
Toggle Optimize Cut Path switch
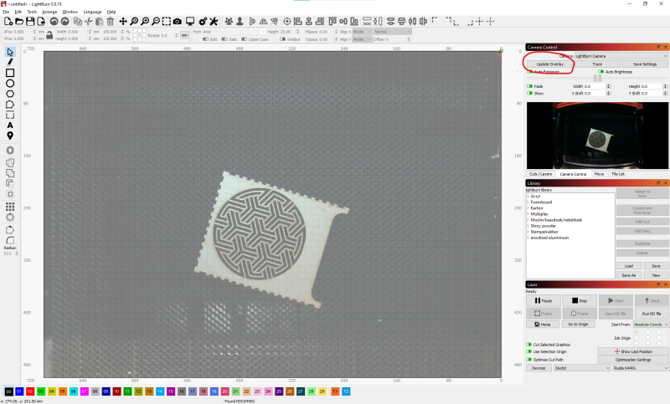click(529, 359)
